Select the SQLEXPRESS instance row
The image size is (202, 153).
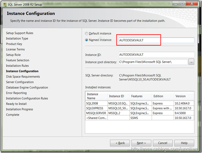(140, 108)
